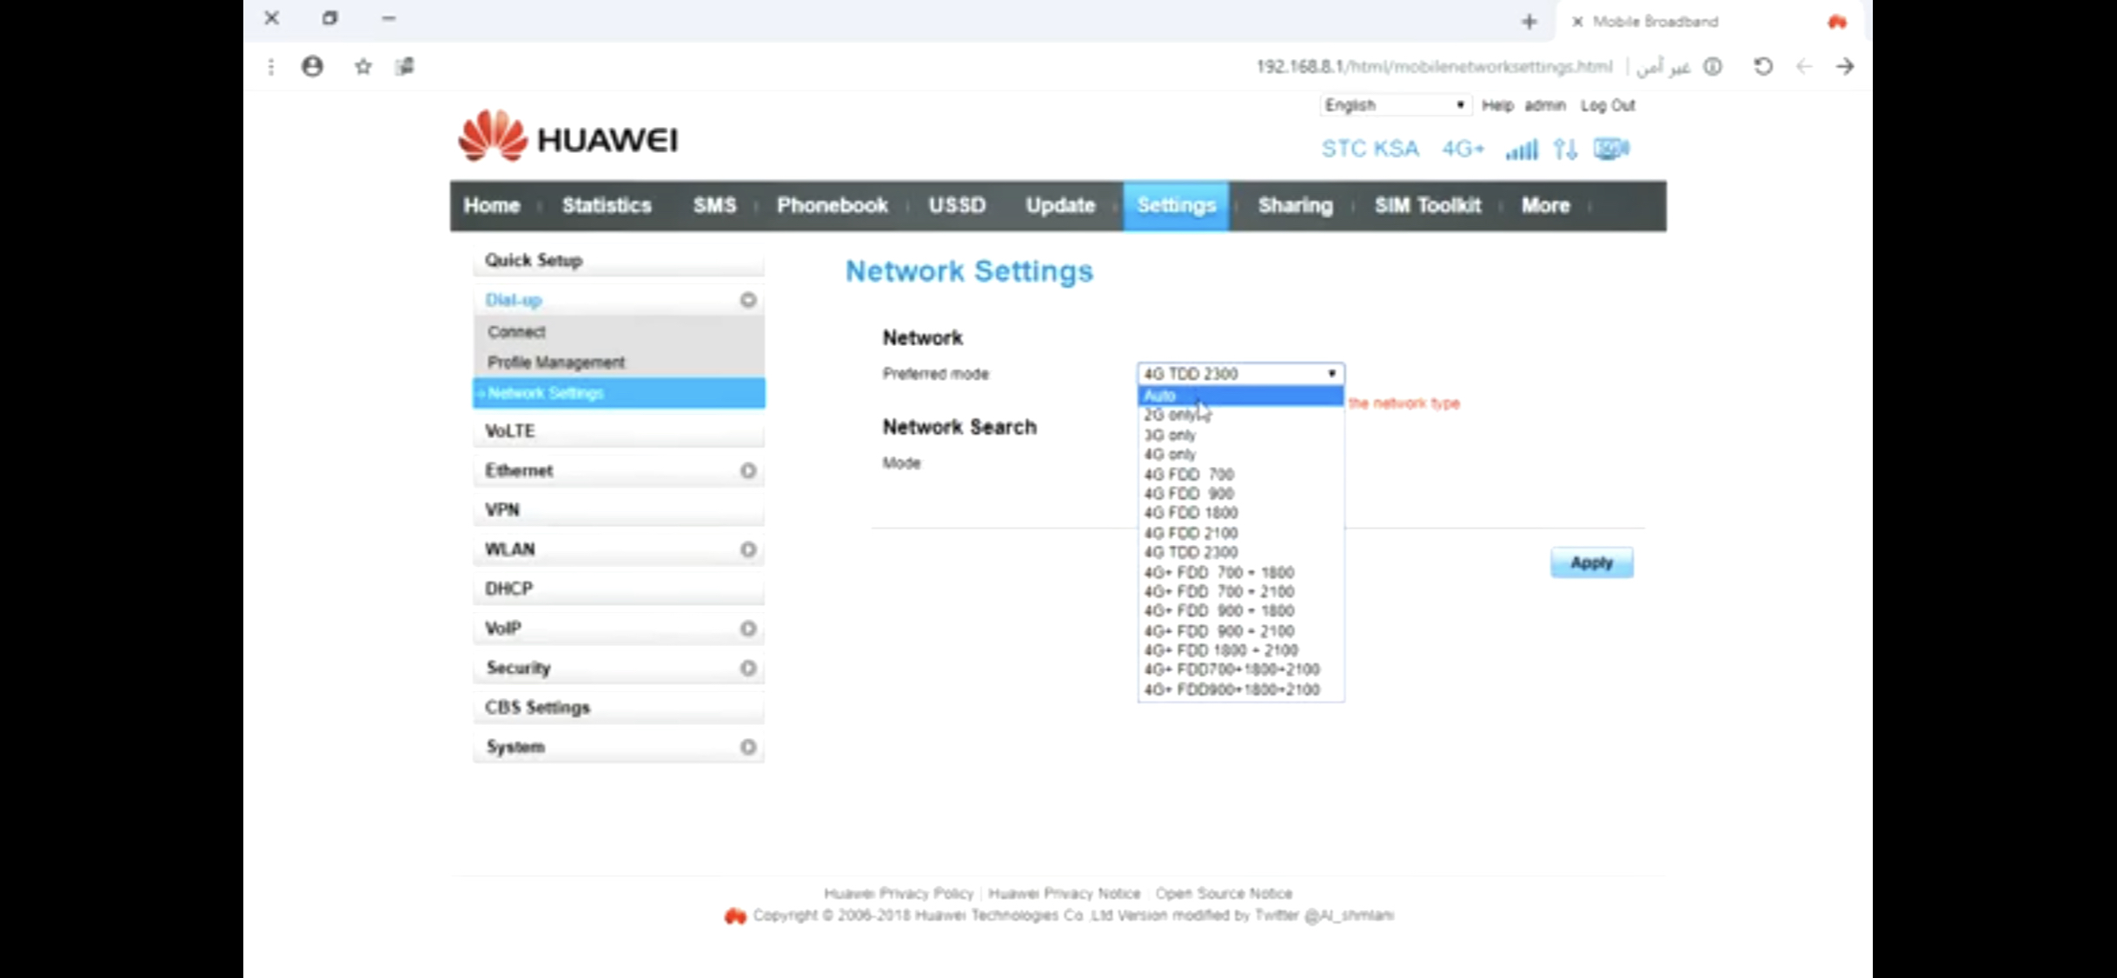Collapse the Dial-up sidebar section

click(747, 300)
